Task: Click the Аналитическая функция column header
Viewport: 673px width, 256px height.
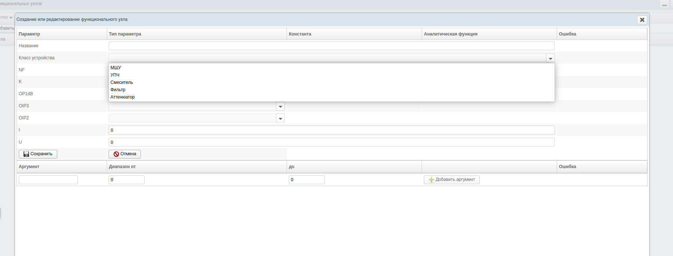Action: click(451, 34)
